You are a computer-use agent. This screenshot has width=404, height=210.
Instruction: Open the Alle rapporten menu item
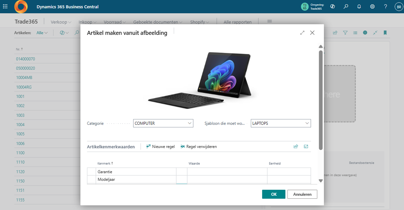237,22
